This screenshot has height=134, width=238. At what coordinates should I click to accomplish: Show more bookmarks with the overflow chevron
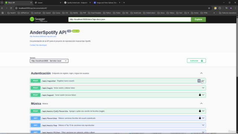click(x=214, y=13)
